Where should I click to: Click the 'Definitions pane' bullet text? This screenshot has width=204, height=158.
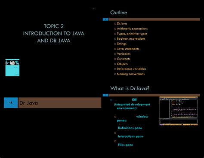click(x=130, y=128)
